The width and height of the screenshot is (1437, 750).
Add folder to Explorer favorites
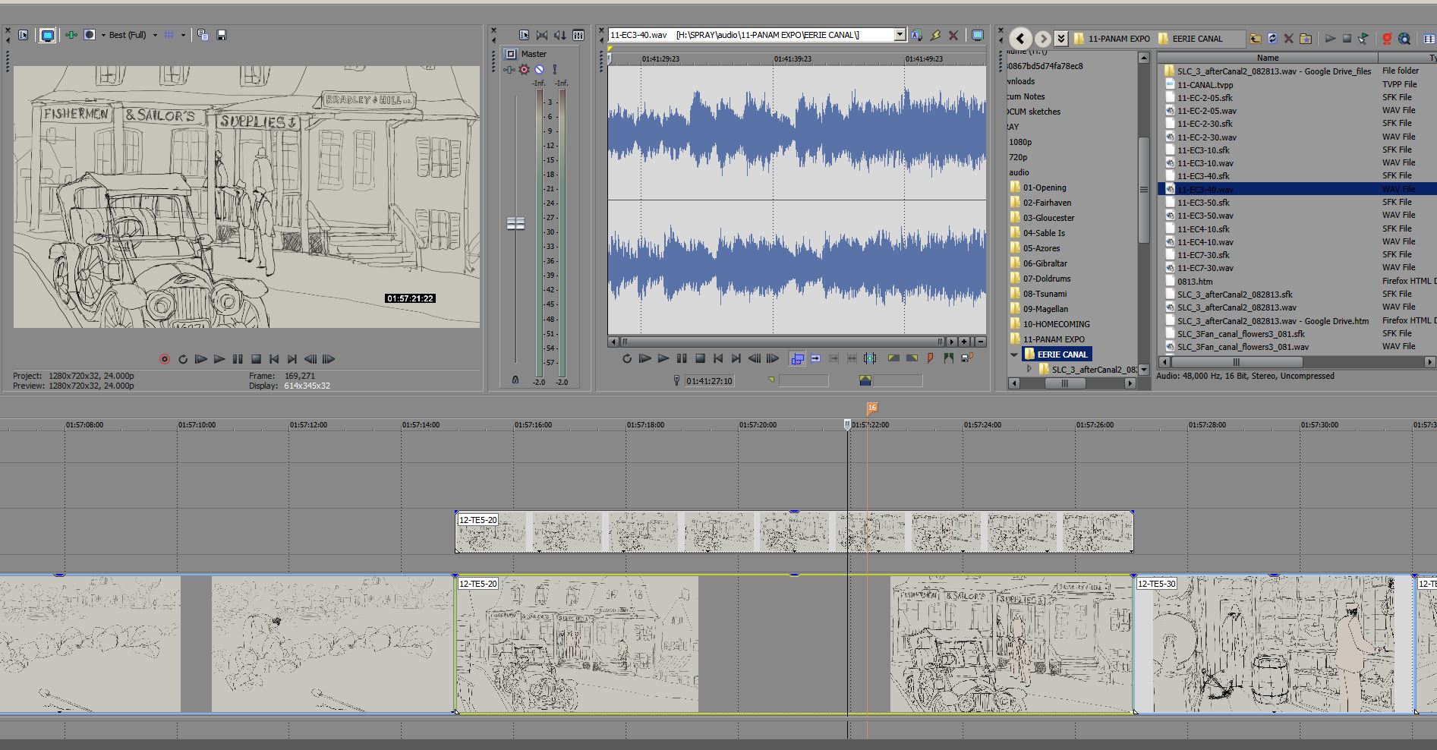click(x=1306, y=38)
